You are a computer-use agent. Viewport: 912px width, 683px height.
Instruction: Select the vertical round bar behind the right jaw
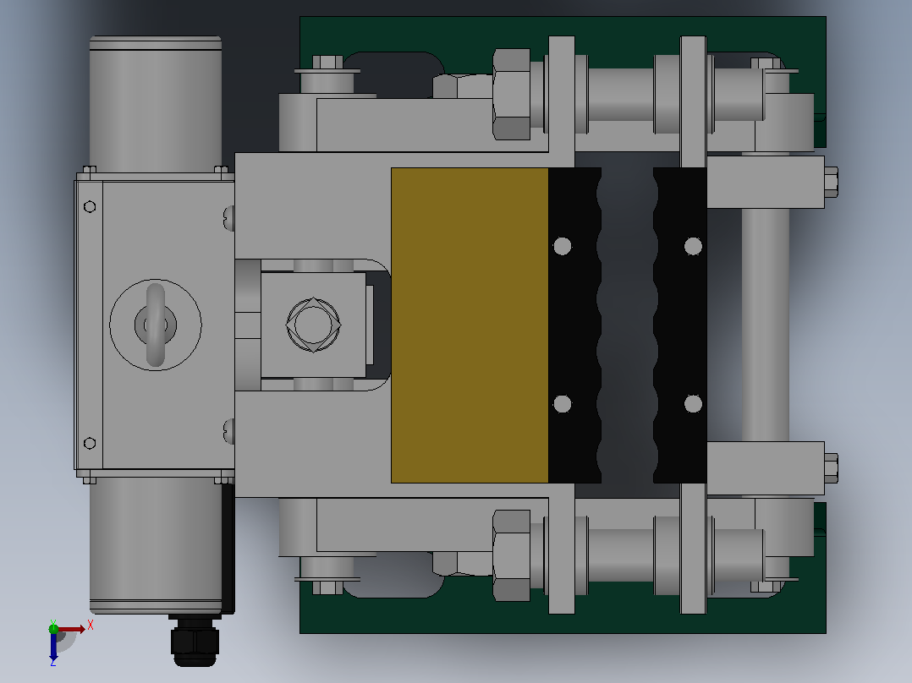tap(766, 325)
